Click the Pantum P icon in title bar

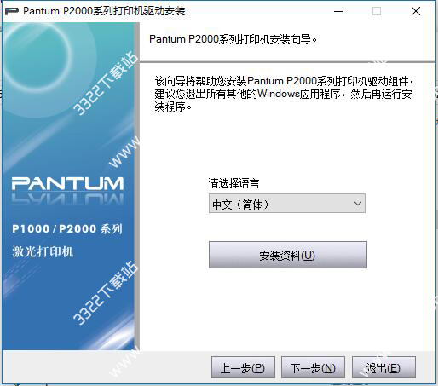tap(12, 11)
